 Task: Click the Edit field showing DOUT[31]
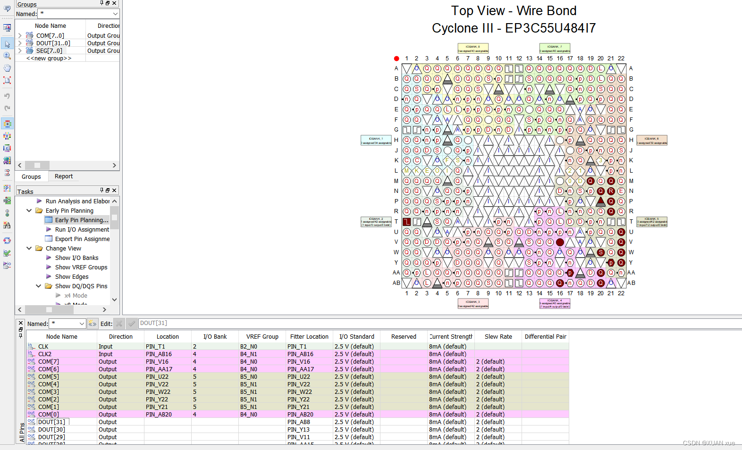click(x=439, y=323)
